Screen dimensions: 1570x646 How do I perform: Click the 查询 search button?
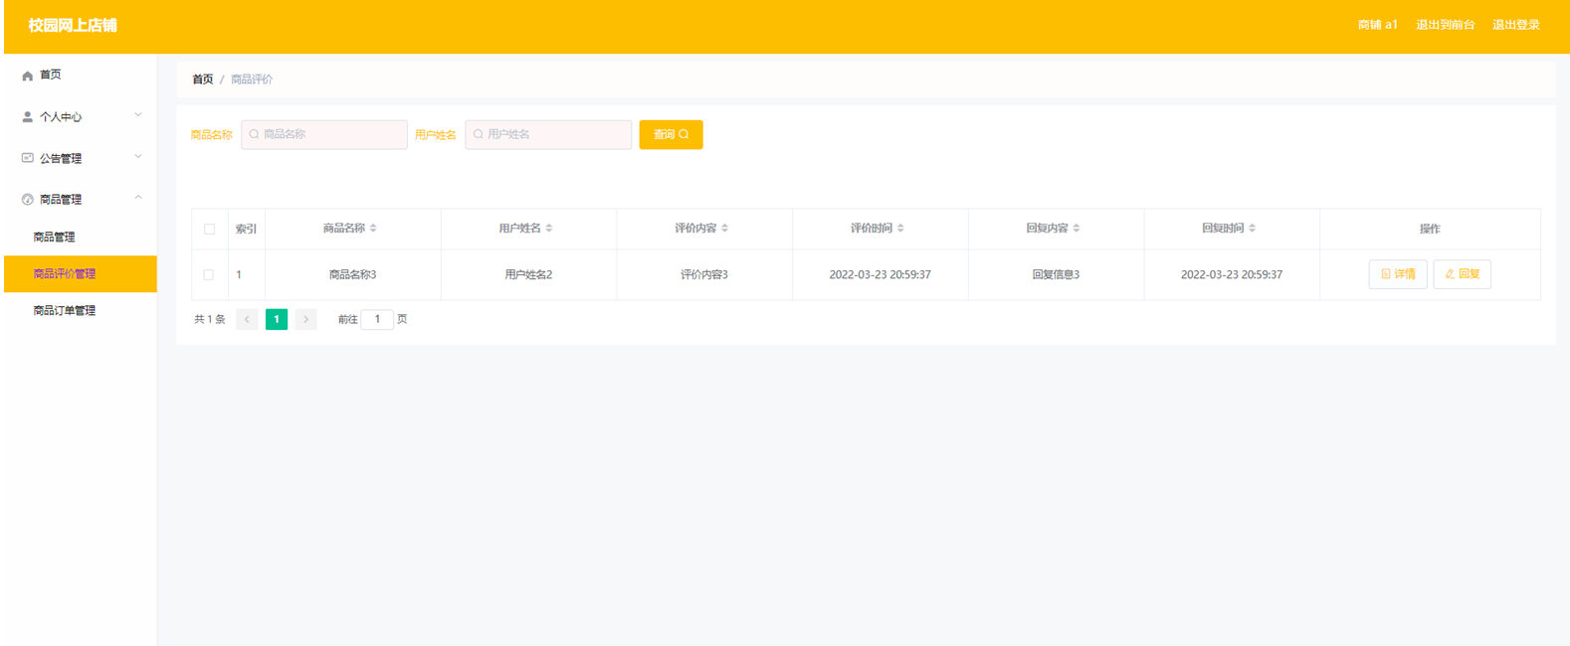tap(671, 134)
